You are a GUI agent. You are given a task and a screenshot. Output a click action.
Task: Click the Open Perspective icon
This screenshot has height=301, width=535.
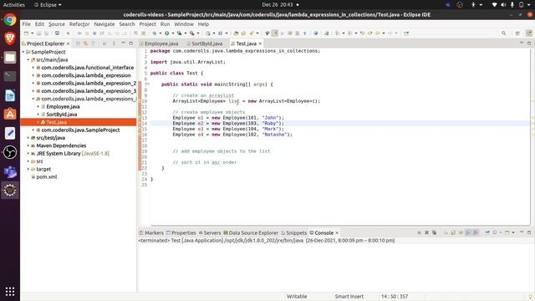tap(517, 33)
